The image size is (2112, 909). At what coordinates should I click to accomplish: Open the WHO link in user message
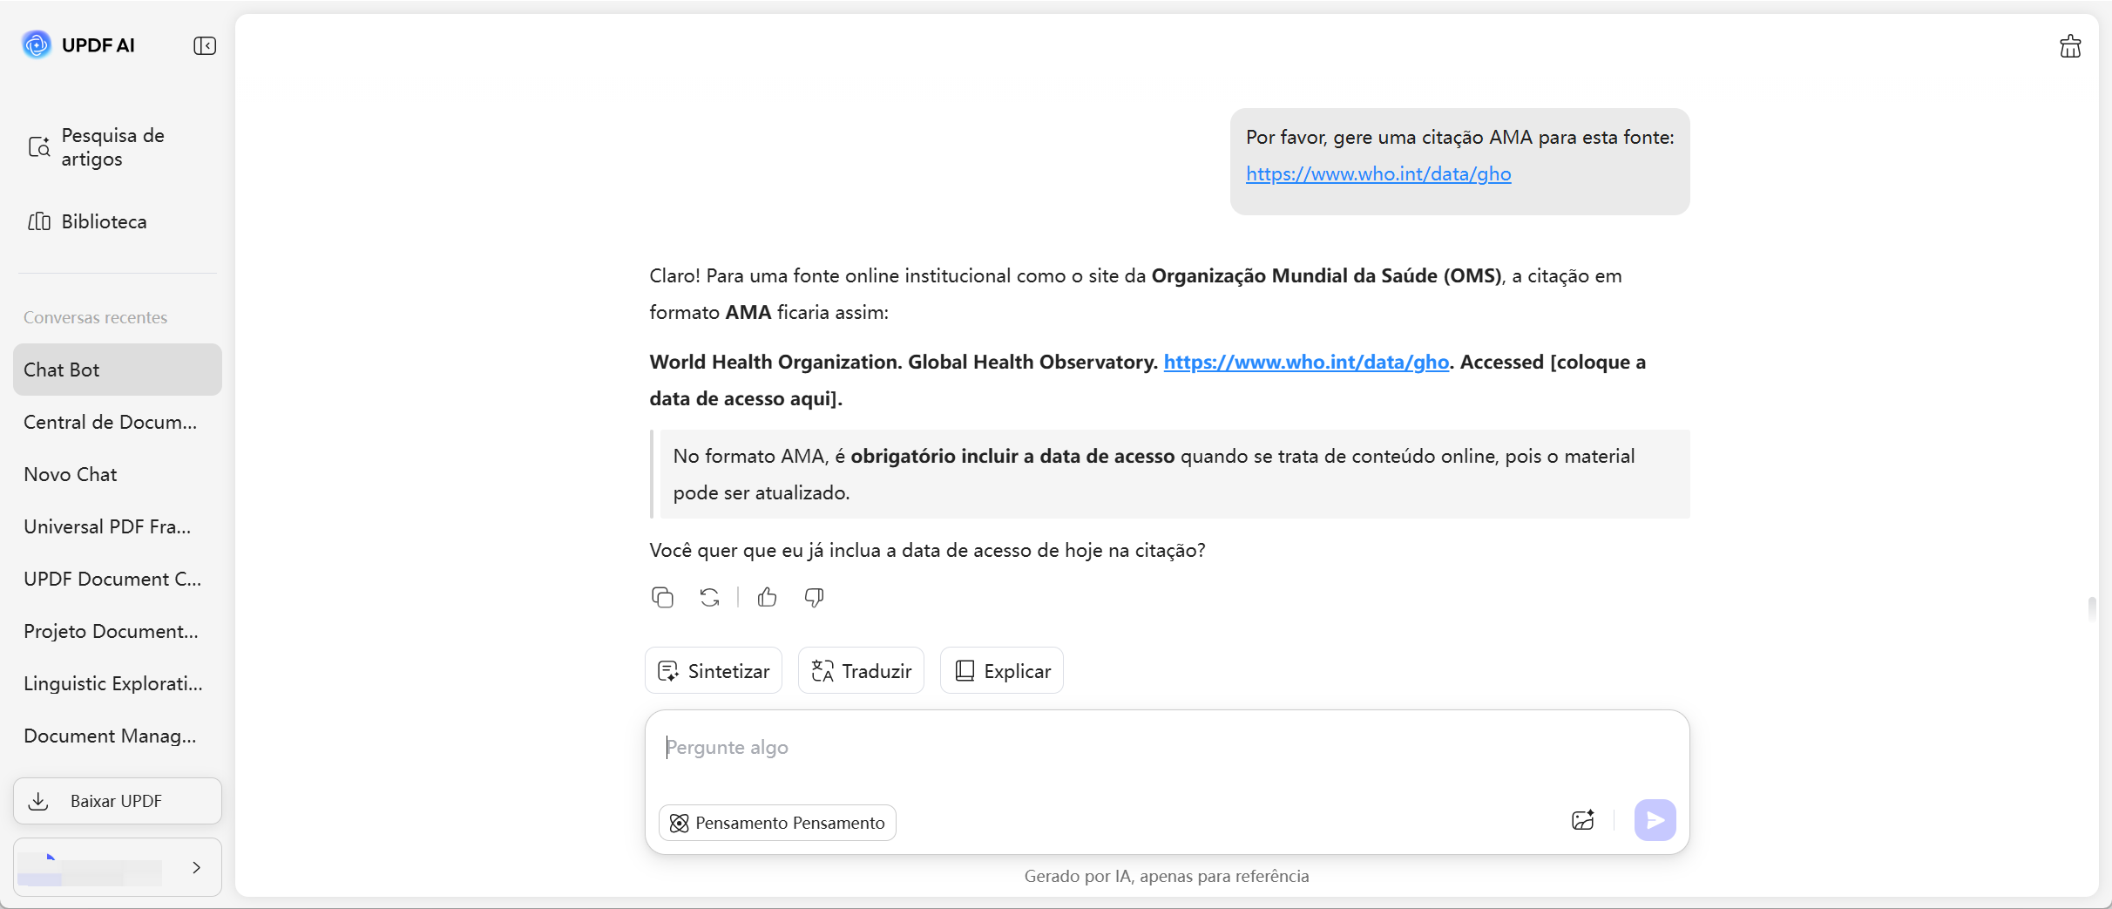pyautogui.click(x=1378, y=173)
